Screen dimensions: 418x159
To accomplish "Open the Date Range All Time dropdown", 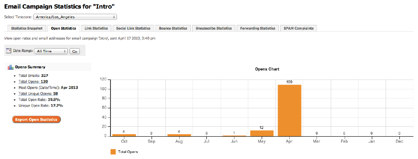I will pos(51,51).
